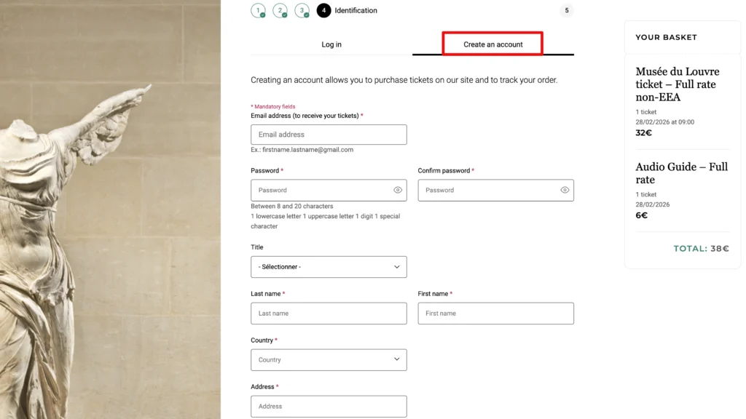Image resolution: width=746 pixels, height=419 pixels.
Task: Focus the Address input field
Action: point(329,407)
